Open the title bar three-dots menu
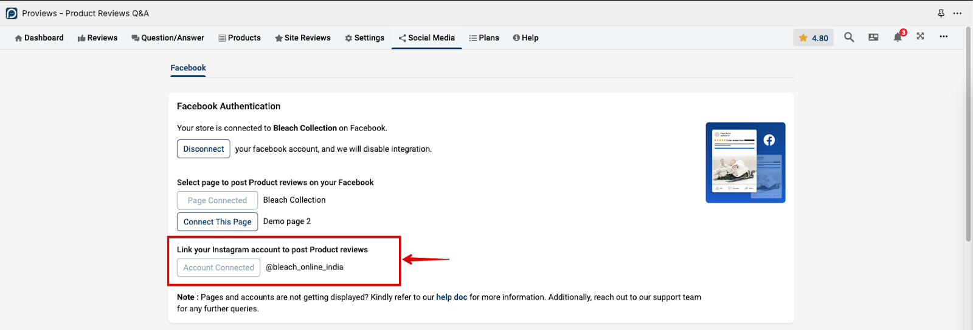 pos(958,13)
